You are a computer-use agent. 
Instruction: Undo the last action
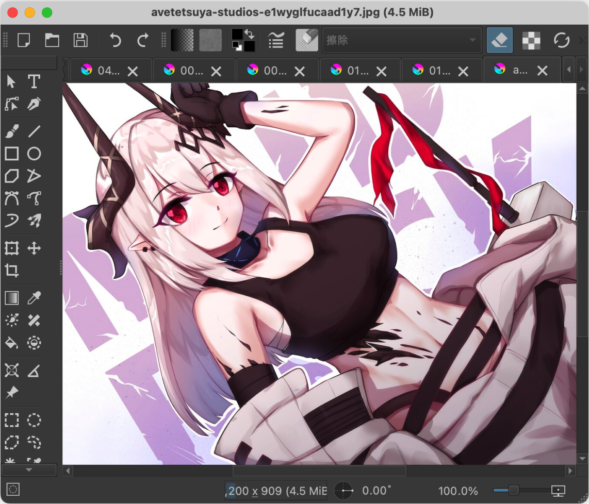[115, 40]
